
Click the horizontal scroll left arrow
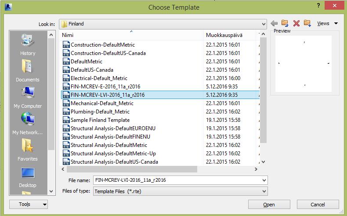63,169
